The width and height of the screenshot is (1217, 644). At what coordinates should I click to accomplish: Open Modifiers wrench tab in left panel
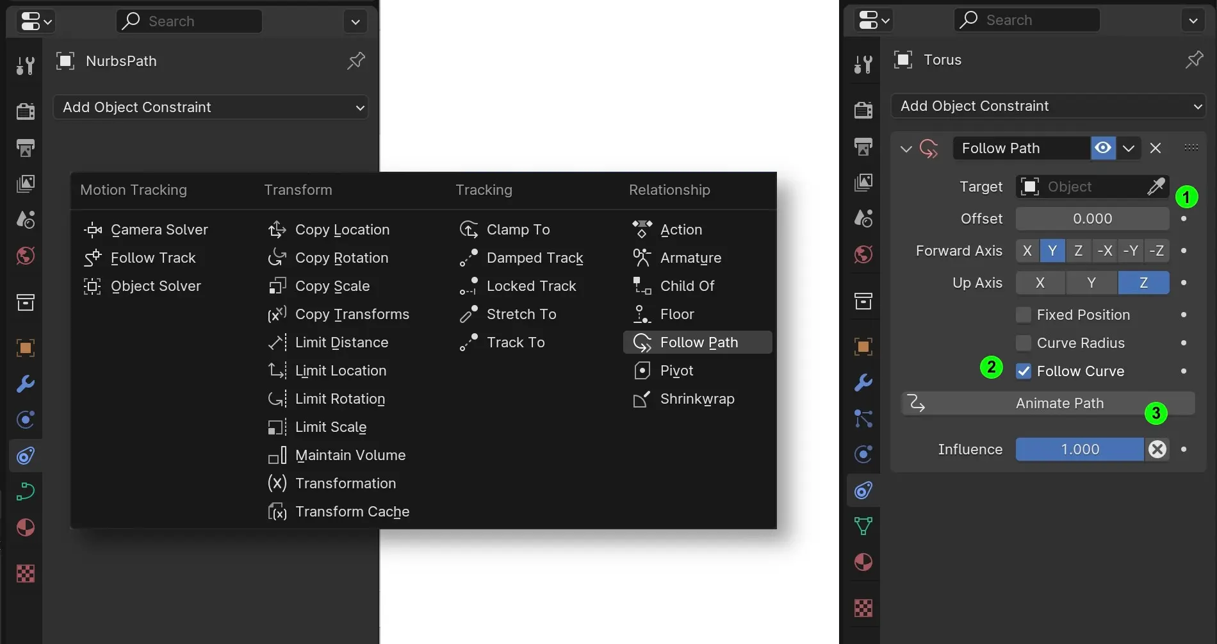tap(26, 384)
